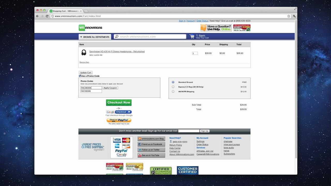Click the Customer Certified badge
Screen dimensions: 331x186
(x=188, y=170)
